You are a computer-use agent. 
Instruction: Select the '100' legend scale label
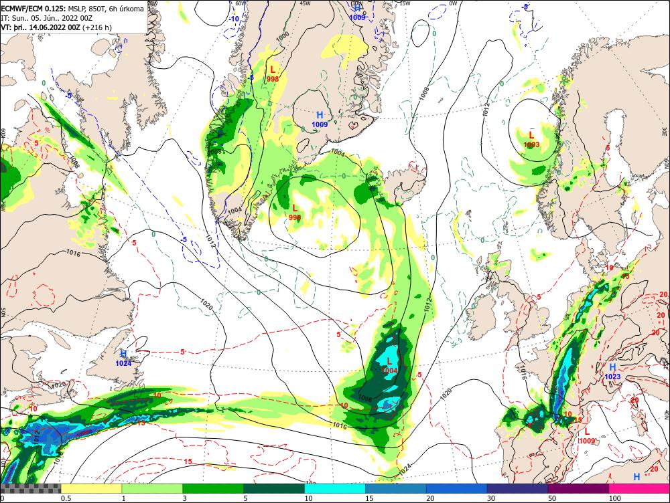coord(614,498)
